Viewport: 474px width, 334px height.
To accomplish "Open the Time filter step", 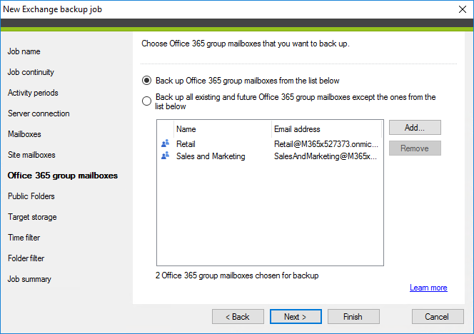I will point(24,238).
